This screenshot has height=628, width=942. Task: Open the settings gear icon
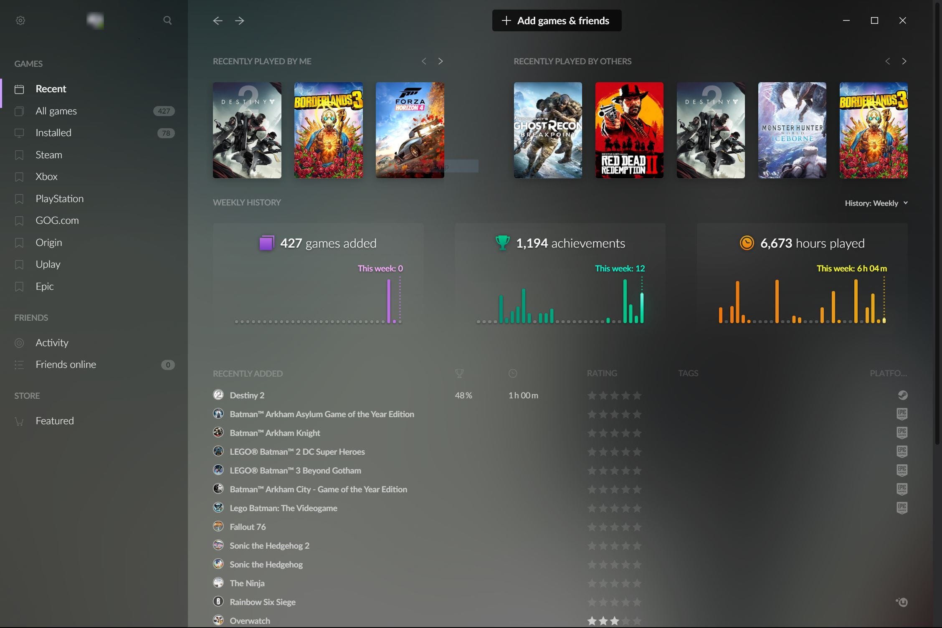click(x=20, y=20)
